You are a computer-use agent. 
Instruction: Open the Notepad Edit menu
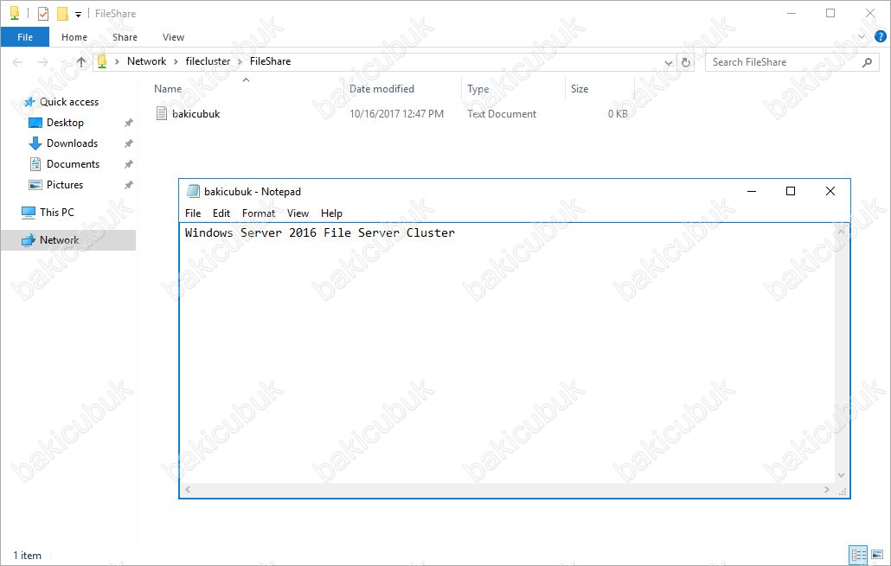[221, 213]
